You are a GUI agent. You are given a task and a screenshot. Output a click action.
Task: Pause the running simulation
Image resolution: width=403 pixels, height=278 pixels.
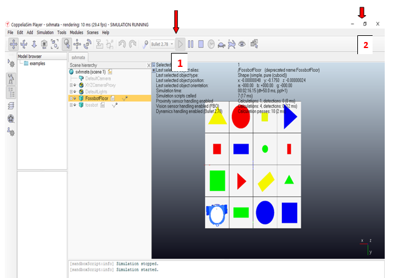tap(191, 44)
